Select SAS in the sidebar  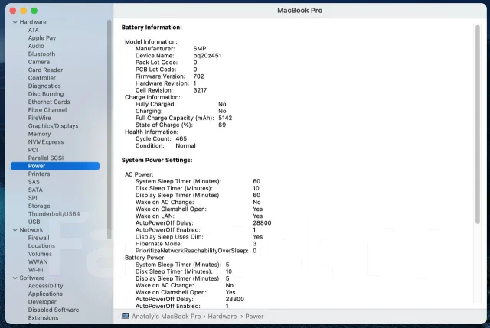click(34, 182)
